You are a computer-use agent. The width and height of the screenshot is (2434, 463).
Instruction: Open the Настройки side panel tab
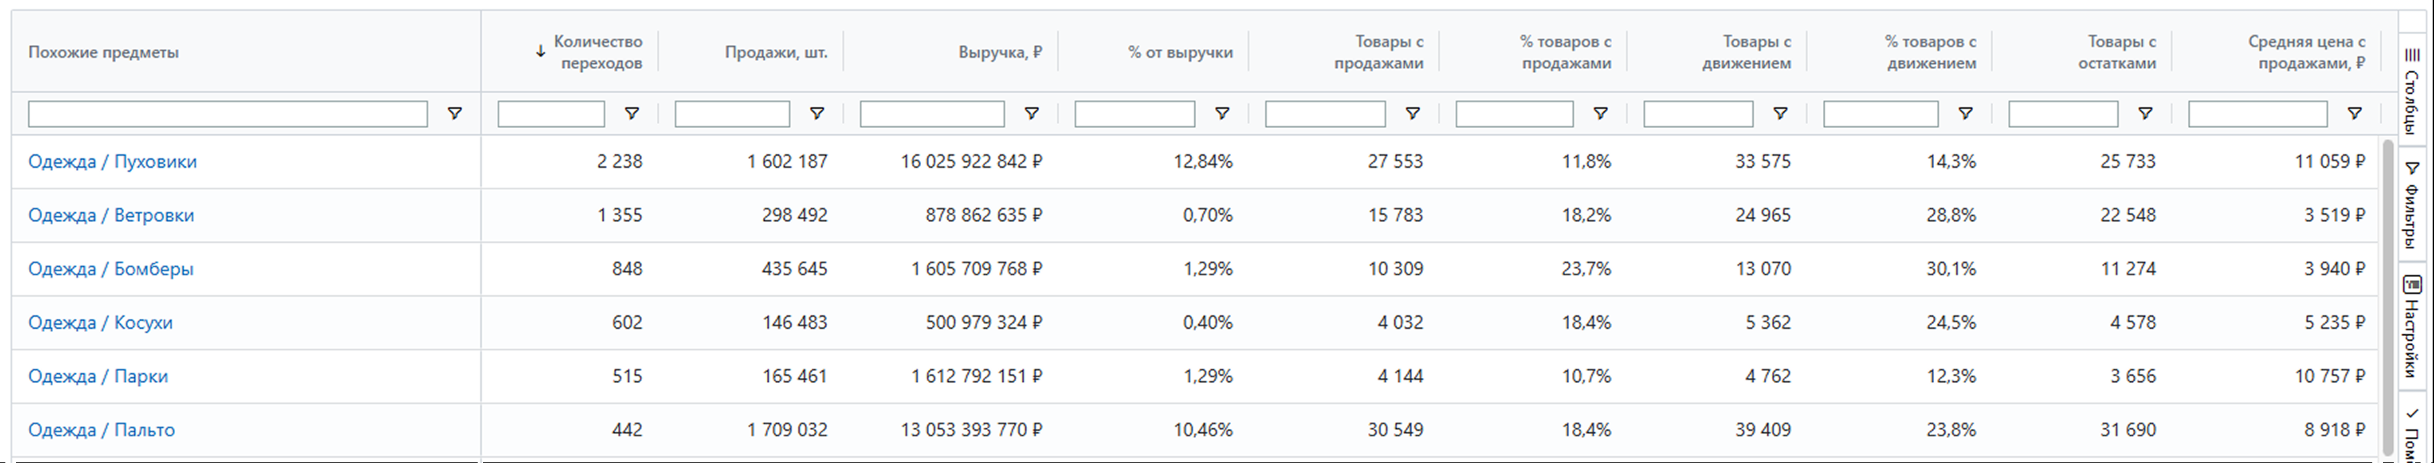2413,326
